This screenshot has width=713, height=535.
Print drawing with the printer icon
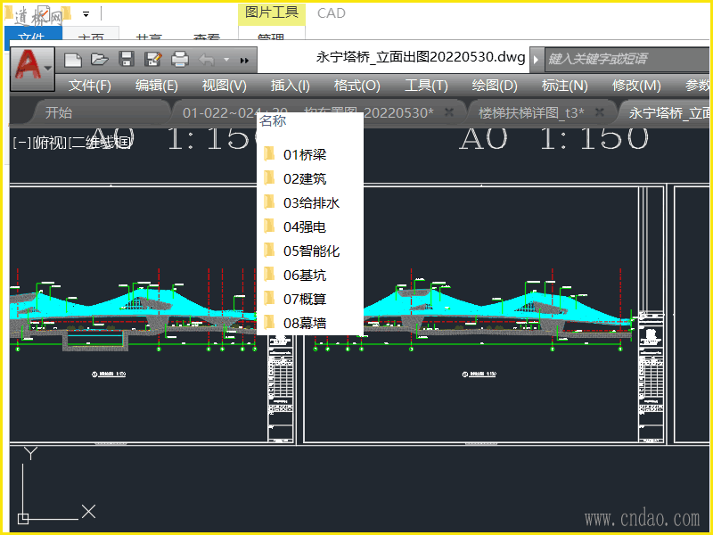(x=180, y=60)
